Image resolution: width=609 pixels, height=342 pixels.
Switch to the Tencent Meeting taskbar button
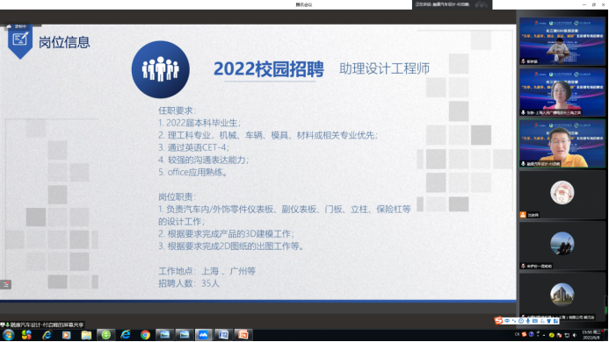coord(204,335)
